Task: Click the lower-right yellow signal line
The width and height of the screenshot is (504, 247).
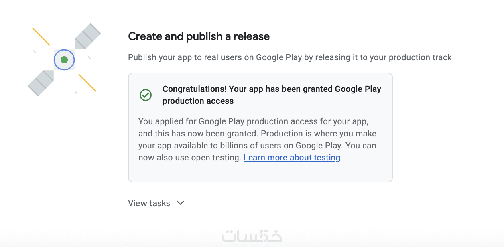Action: click(87, 83)
